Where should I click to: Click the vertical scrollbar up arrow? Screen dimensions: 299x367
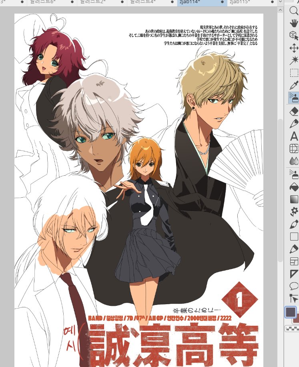point(280,10)
